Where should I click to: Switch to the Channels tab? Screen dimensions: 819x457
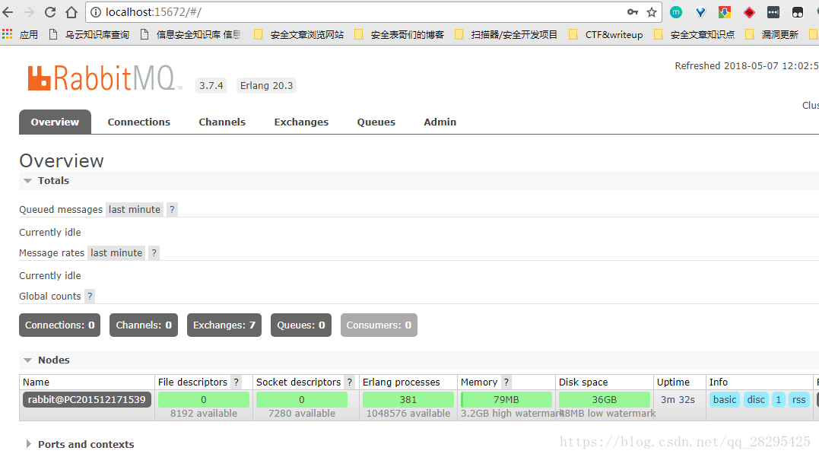tap(222, 122)
